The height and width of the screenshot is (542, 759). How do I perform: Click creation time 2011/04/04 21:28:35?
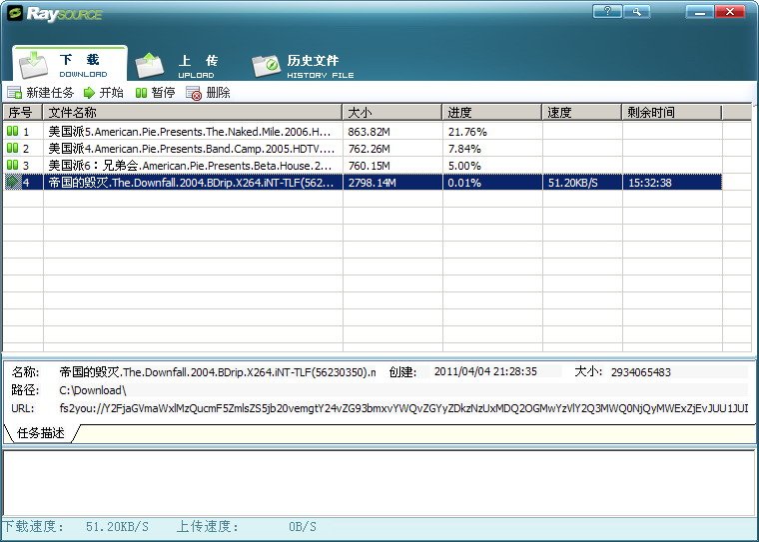(x=485, y=371)
